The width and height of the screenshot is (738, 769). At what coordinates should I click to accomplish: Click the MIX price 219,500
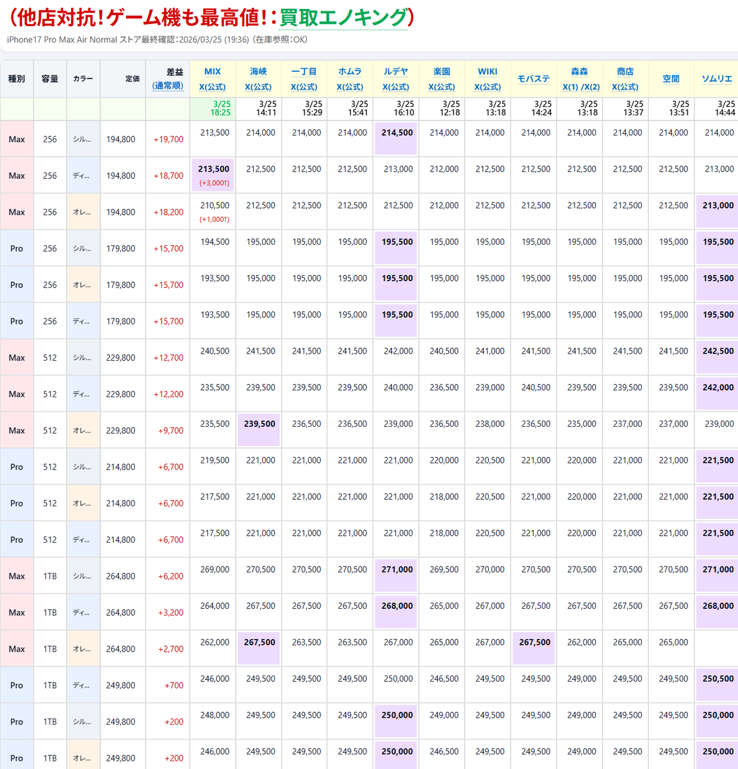click(x=215, y=460)
